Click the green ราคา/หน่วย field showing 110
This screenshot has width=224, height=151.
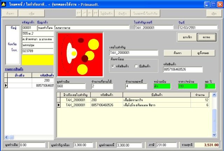pos(188,86)
